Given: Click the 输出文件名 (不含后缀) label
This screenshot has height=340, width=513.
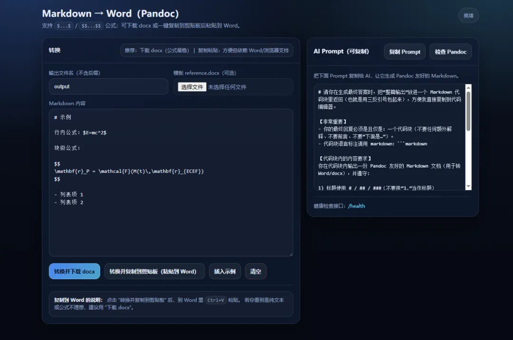Looking at the screenshot, I should [x=74, y=73].
